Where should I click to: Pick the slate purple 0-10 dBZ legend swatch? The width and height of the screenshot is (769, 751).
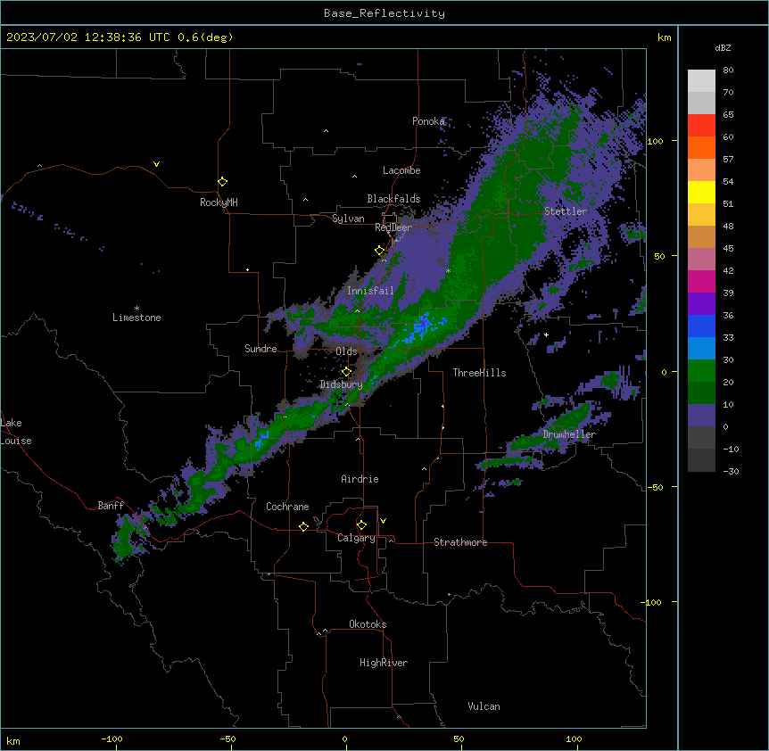[x=701, y=416]
